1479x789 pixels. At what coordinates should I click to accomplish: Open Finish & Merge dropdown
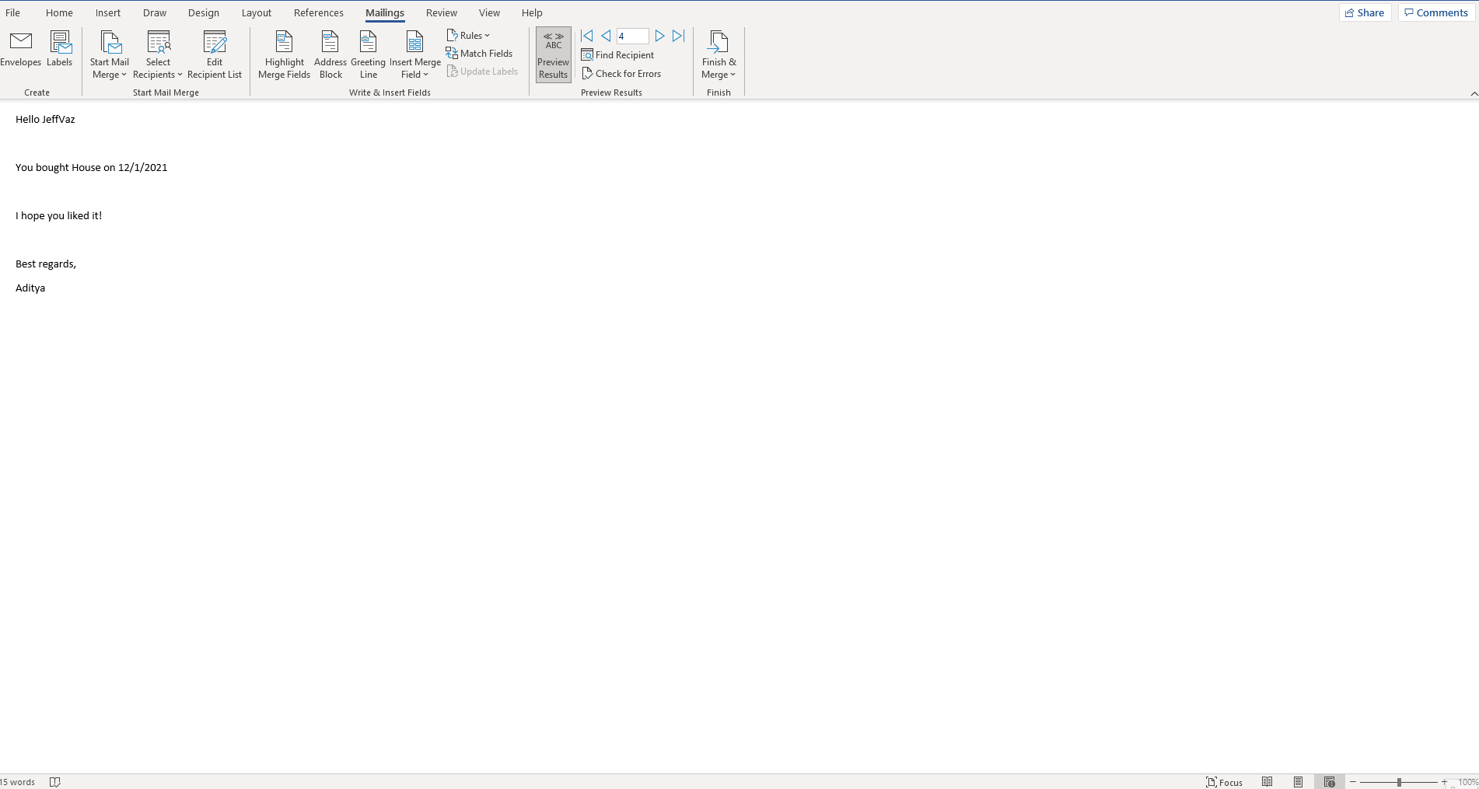[719, 55]
